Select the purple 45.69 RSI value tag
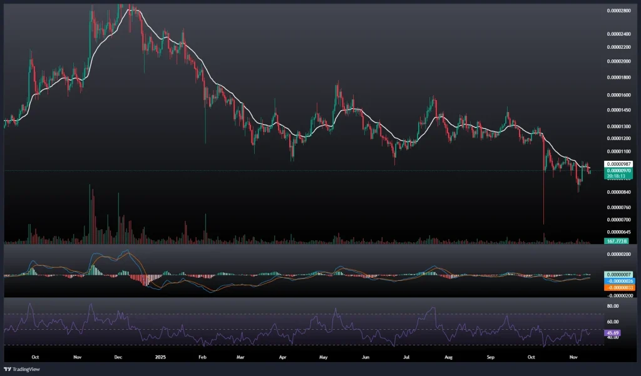This screenshot has width=641, height=376. click(613, 333)
